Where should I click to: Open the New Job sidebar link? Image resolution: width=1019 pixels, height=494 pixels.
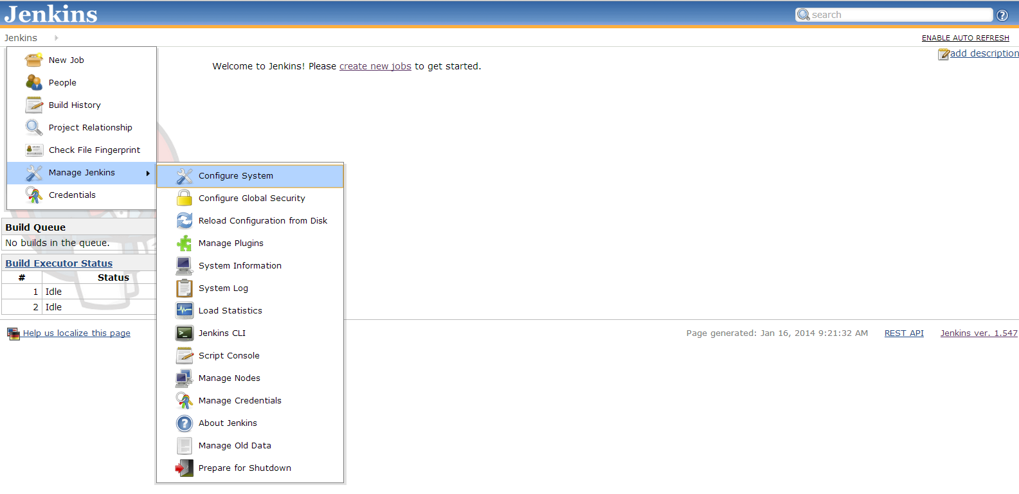[66, 60]
